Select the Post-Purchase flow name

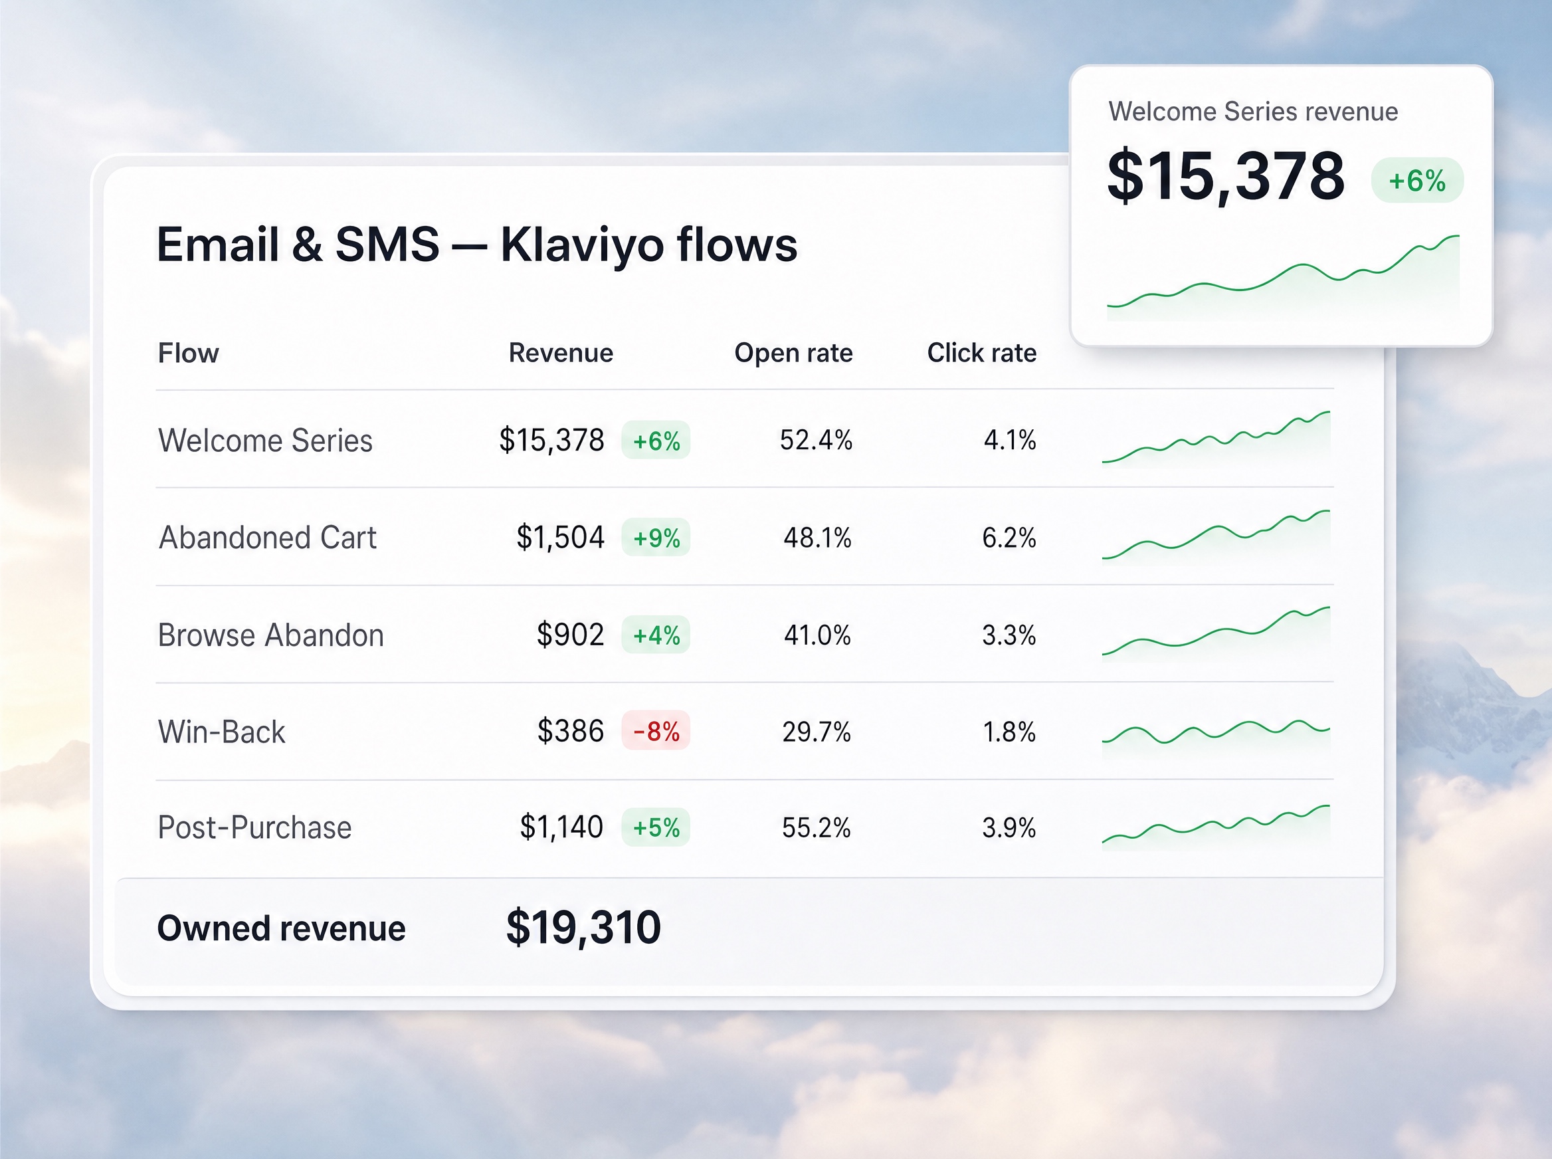254,828
